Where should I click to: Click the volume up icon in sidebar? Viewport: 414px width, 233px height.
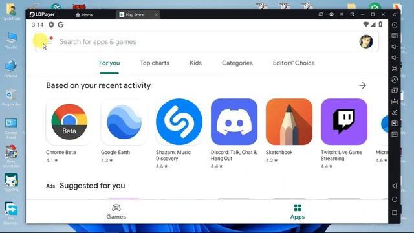[395, 47]
